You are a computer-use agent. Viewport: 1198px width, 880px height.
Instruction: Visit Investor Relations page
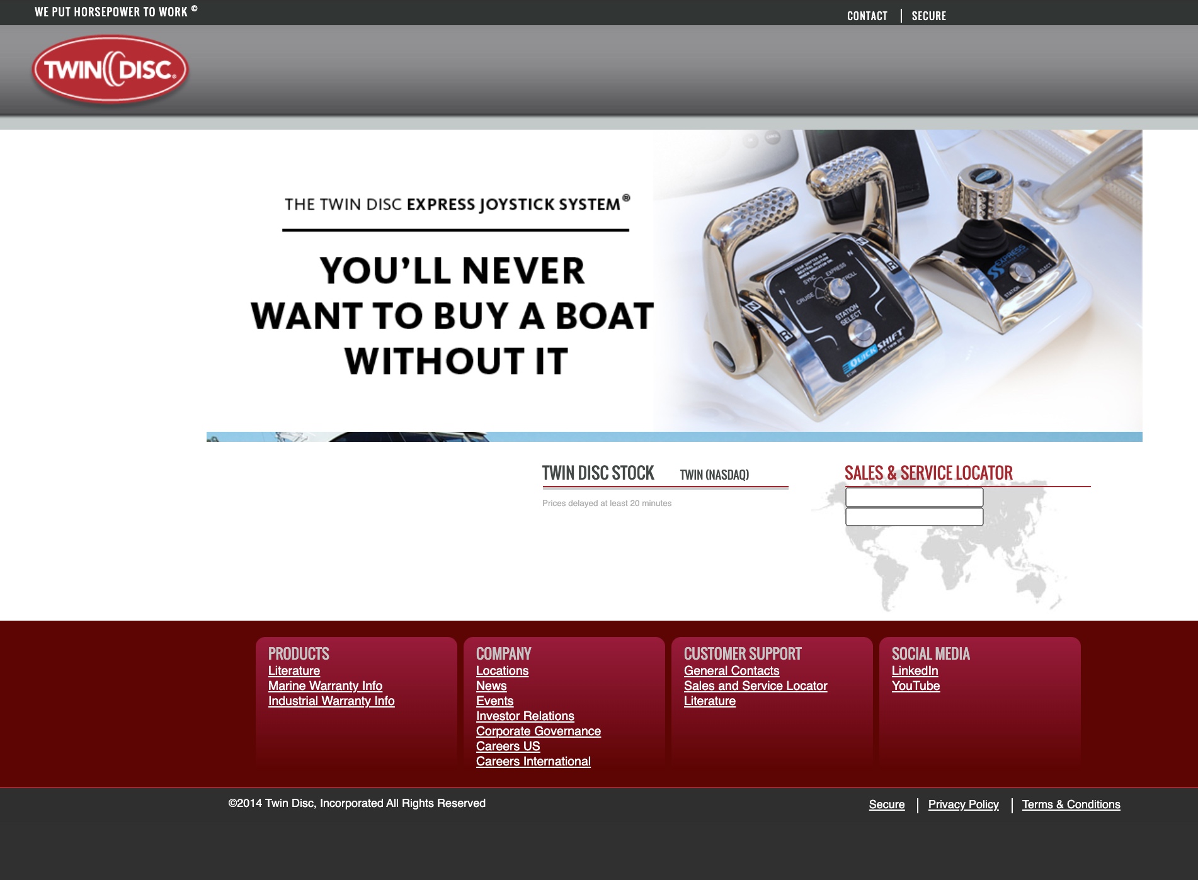click(525, 716)
